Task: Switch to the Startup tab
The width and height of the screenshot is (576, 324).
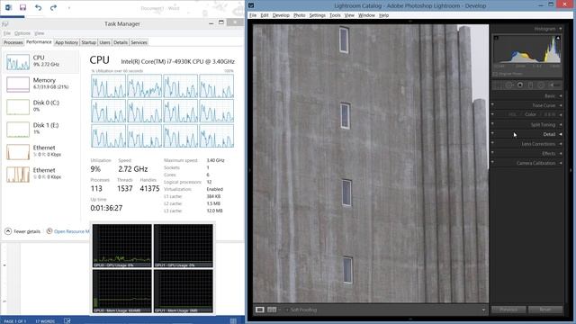Action: point(88,42)
